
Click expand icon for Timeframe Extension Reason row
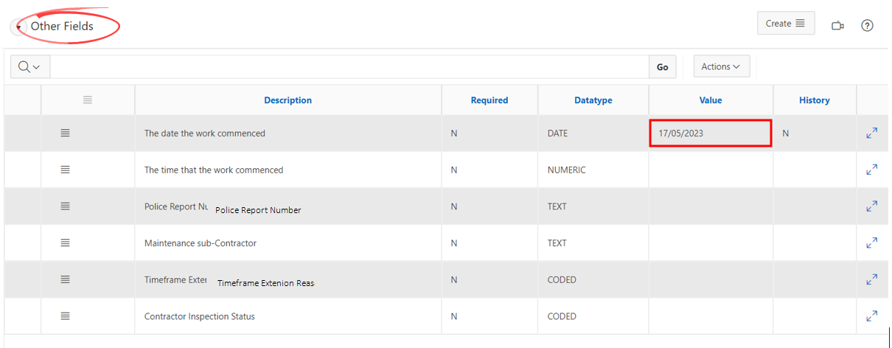click(x=871, y=279)
